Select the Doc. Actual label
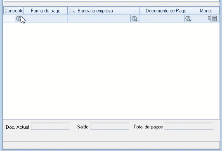 coord(17,127)
